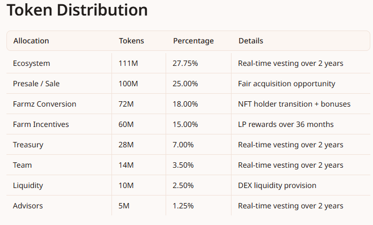Select the 1.25% percentage cell
The image size is (373, 225).
[x=183, y=206]
